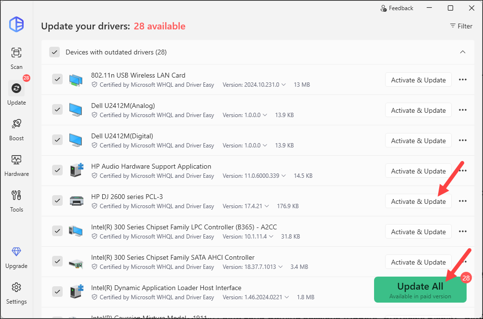Click the HP DJ 2600 printer icon
This screenshot has width=483, height=319.
76,201
